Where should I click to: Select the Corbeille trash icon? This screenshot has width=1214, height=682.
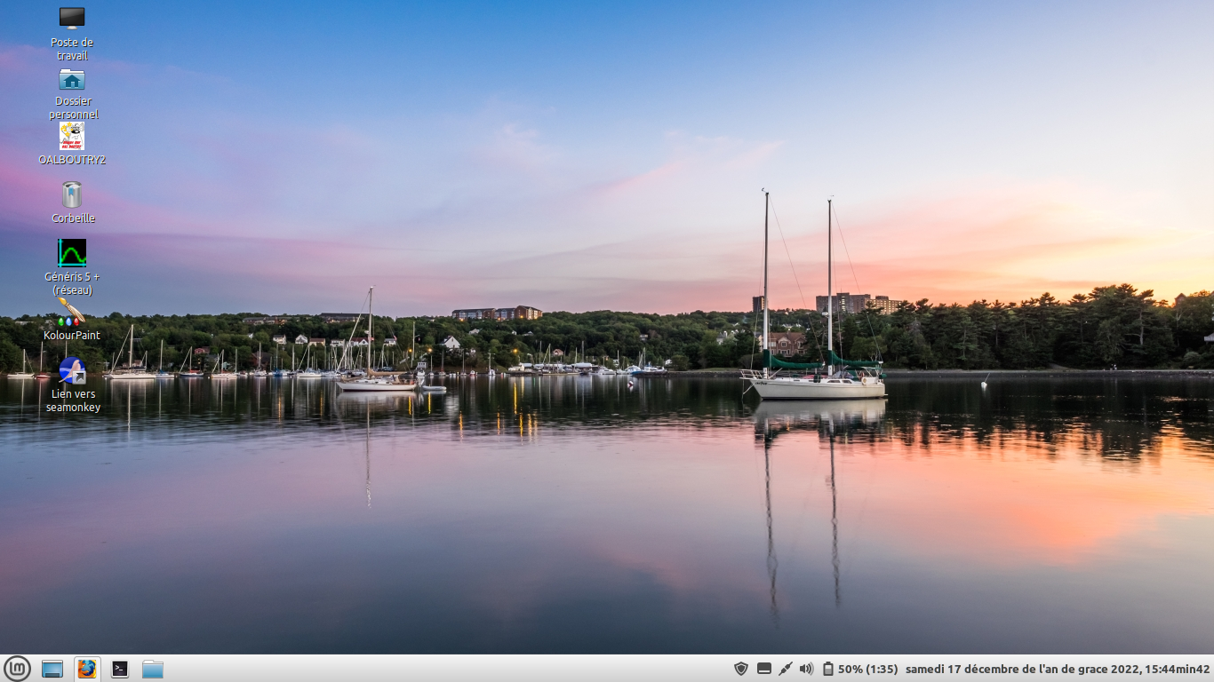point(72,195)
